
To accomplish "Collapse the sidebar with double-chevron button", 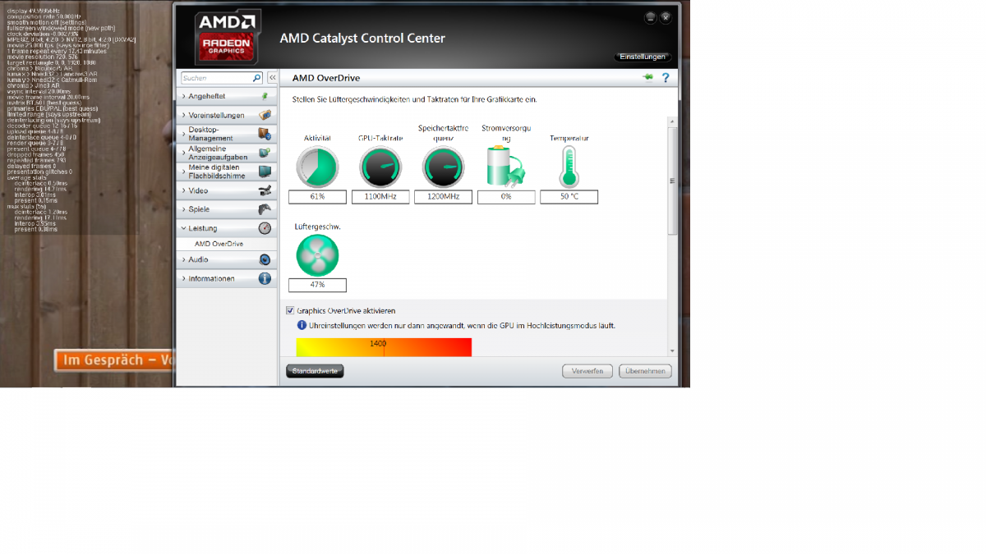I will (273, 78).
